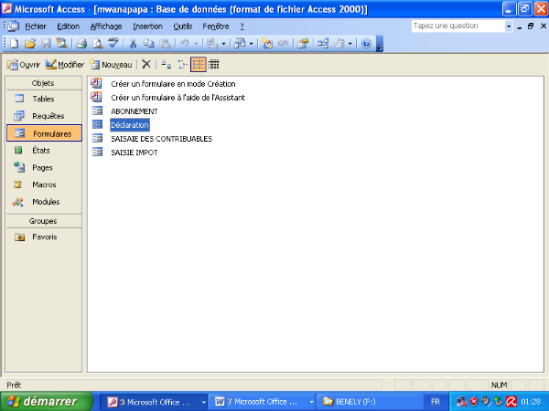Open the Edition menu

coord(69,26)
